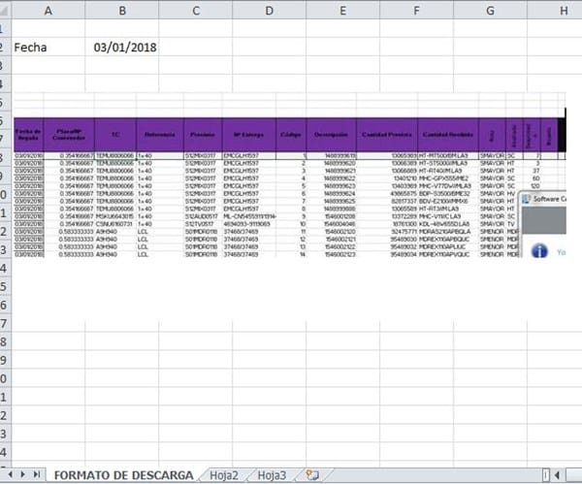The height and width of the screenshot is (484, 582).
Task: Click the embedded purple table picture
Action: coord(289,175)
